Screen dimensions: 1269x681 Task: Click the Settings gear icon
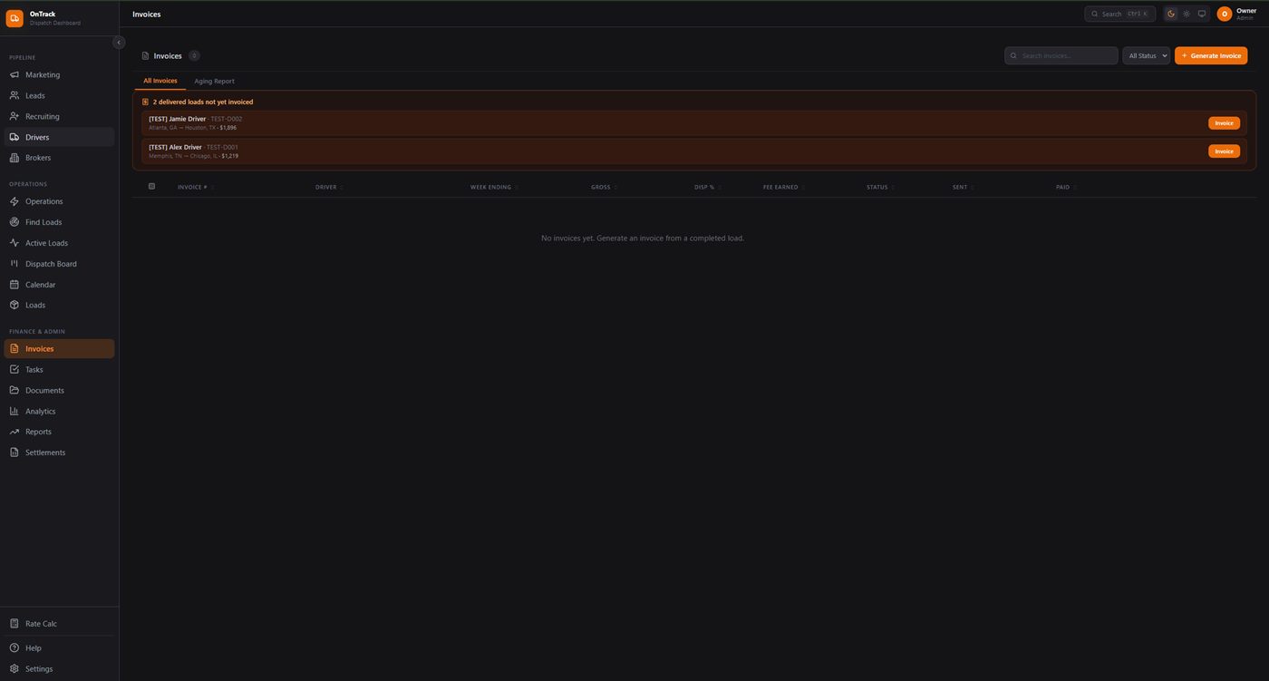[x=15, y=669]
